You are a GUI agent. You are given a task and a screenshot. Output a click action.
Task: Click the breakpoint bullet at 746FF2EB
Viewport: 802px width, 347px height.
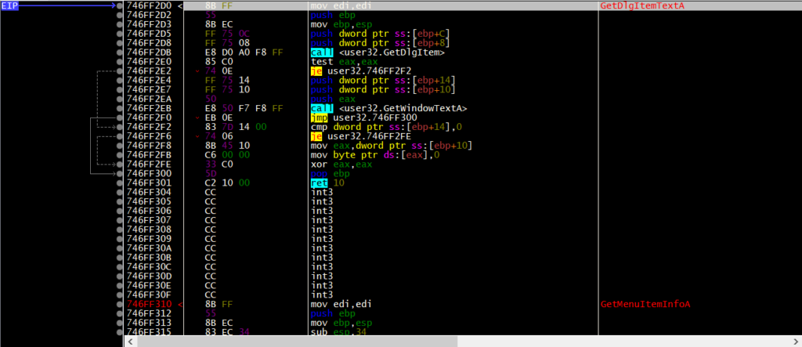pyautogui.click(x=120, y=108)
